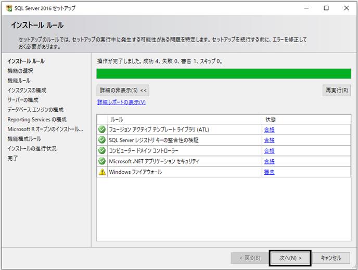Click SQL Server レジストリ キーの整合性の検証 rule text
The image size is (358, 270).
click(x=154, y=140)
